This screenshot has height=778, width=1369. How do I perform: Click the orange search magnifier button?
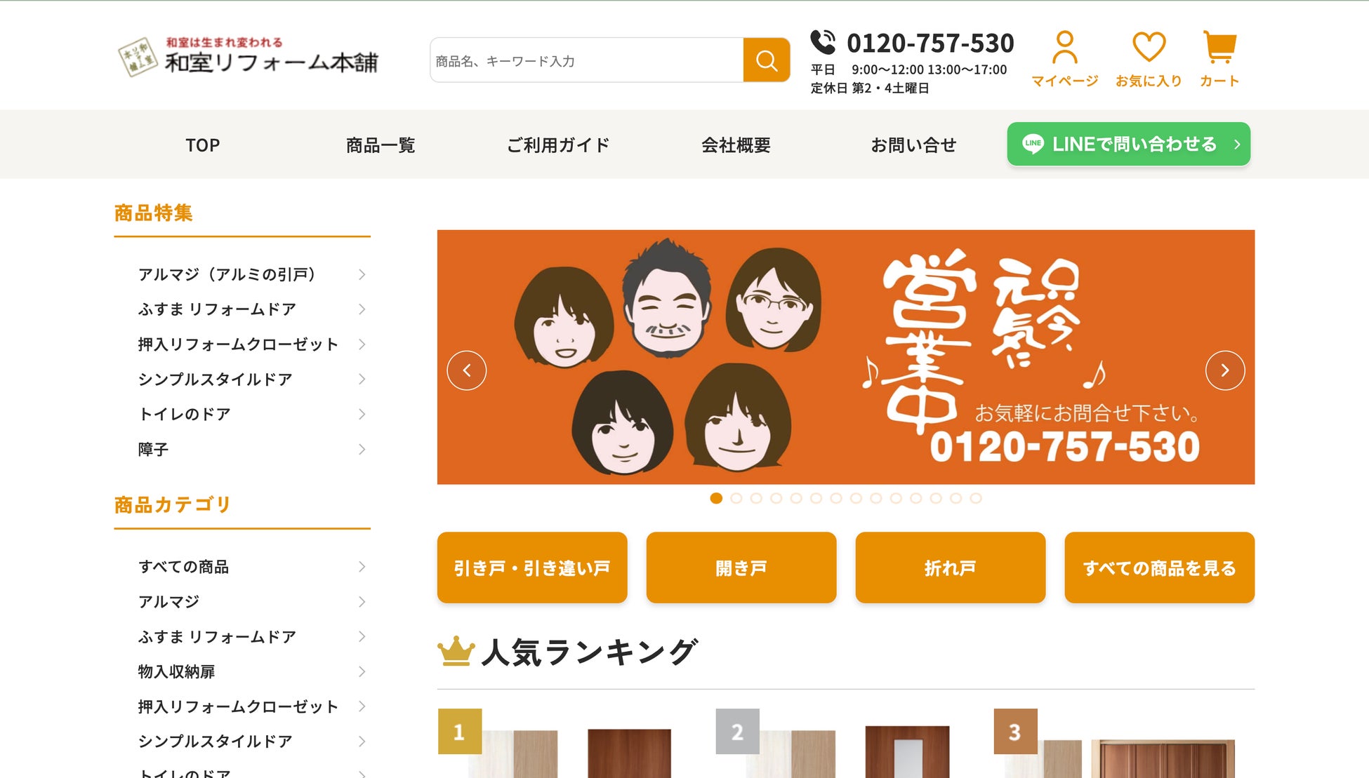(766, 60)
